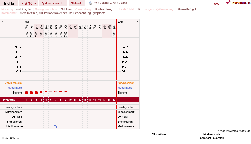This screenshot has height=144, width=251.
Task: Open the Statistik tab
Action: pyautogui.click(x=76, y=3)
